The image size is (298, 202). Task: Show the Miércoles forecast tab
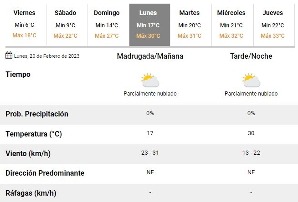pyautogui.click(x=231, y=25)
